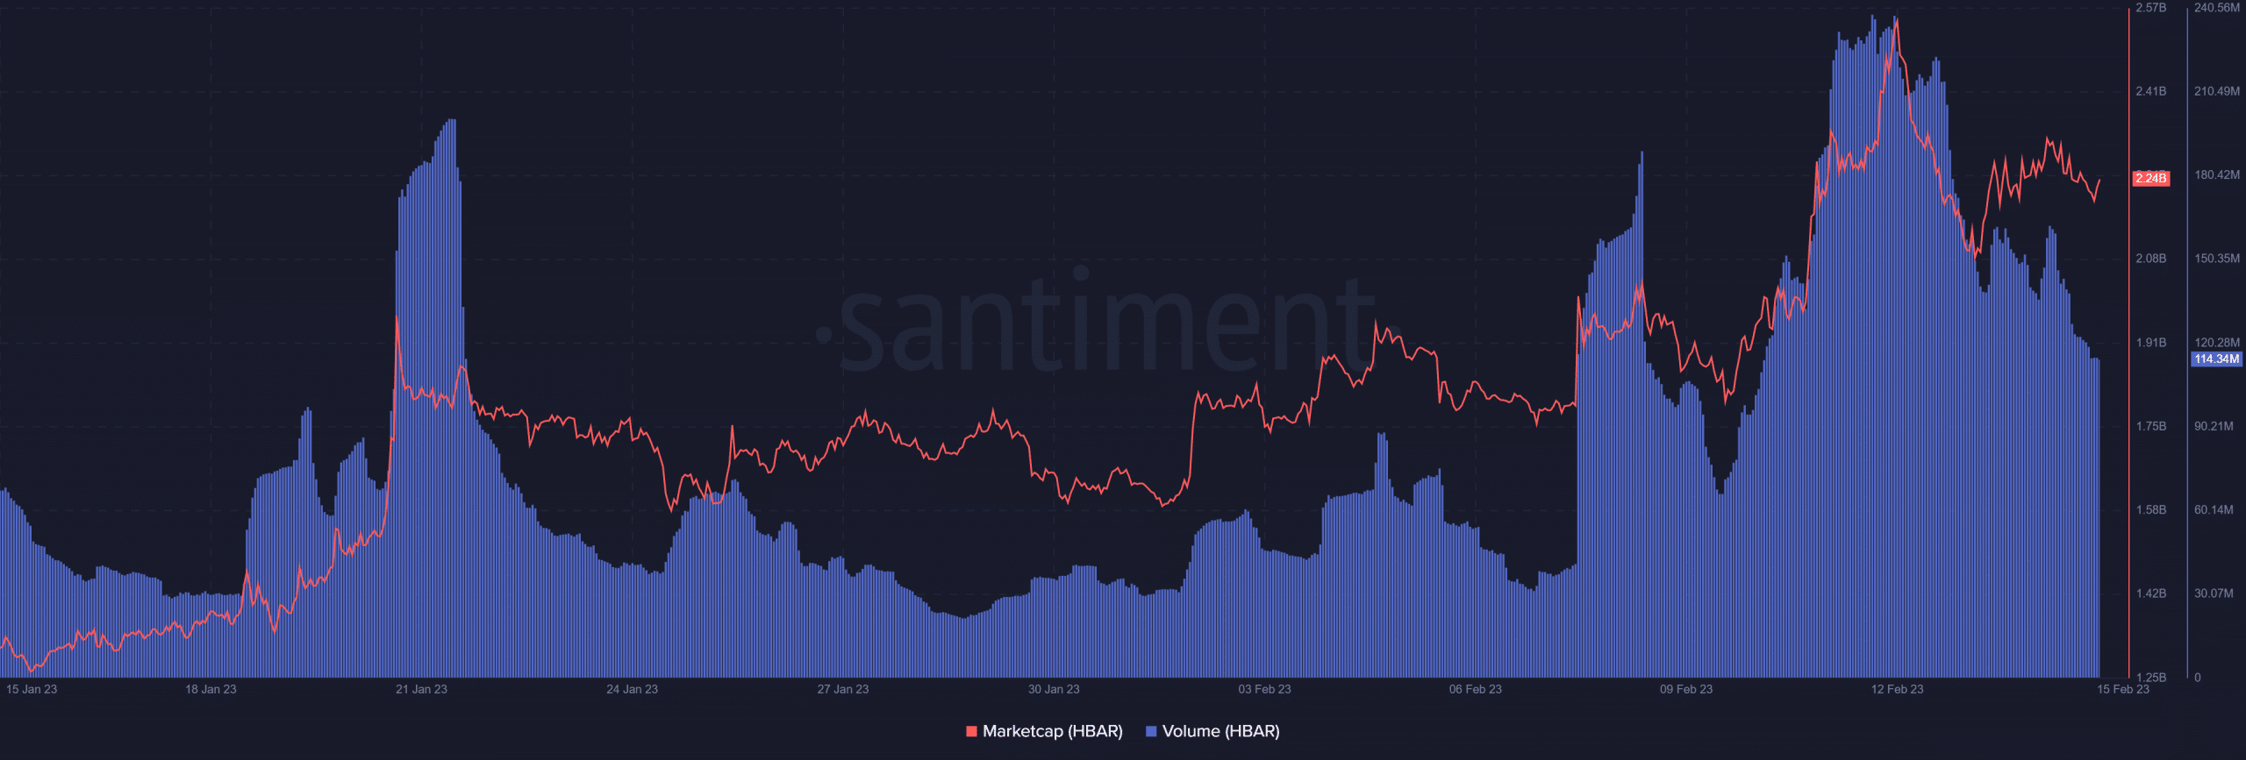Click the 09 Feb 23 date label
Viewport: 2246px width, 760px height.
click(x=1686, y=689)
